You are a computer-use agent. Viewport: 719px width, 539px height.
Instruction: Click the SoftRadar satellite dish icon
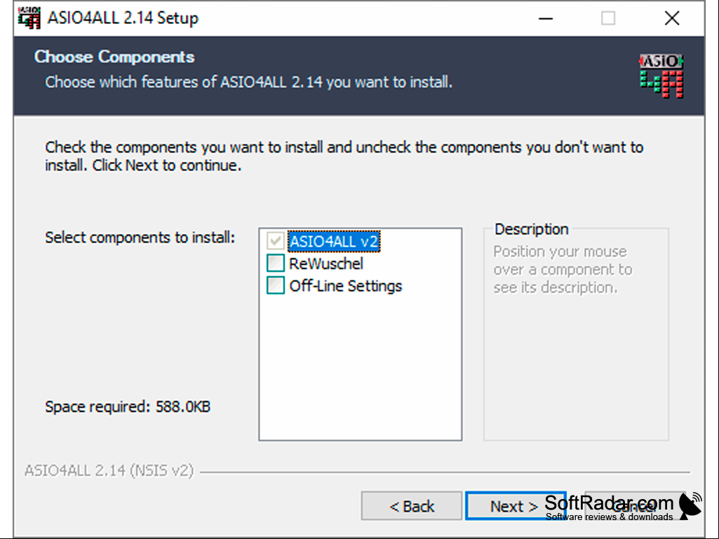[x=690, y=506]
